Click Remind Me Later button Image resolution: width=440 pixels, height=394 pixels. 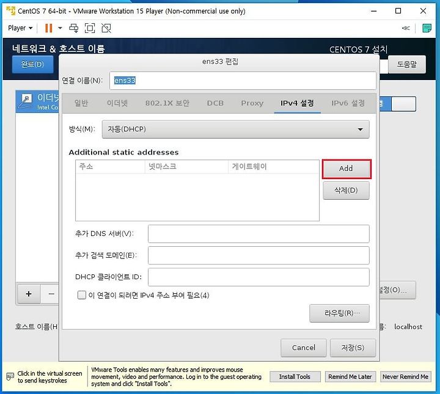coord(350,377)
